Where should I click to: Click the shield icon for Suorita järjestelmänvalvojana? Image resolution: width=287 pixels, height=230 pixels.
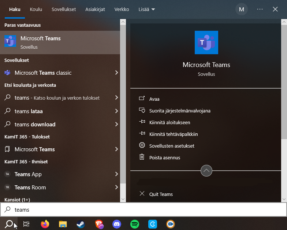coord(142,110)
